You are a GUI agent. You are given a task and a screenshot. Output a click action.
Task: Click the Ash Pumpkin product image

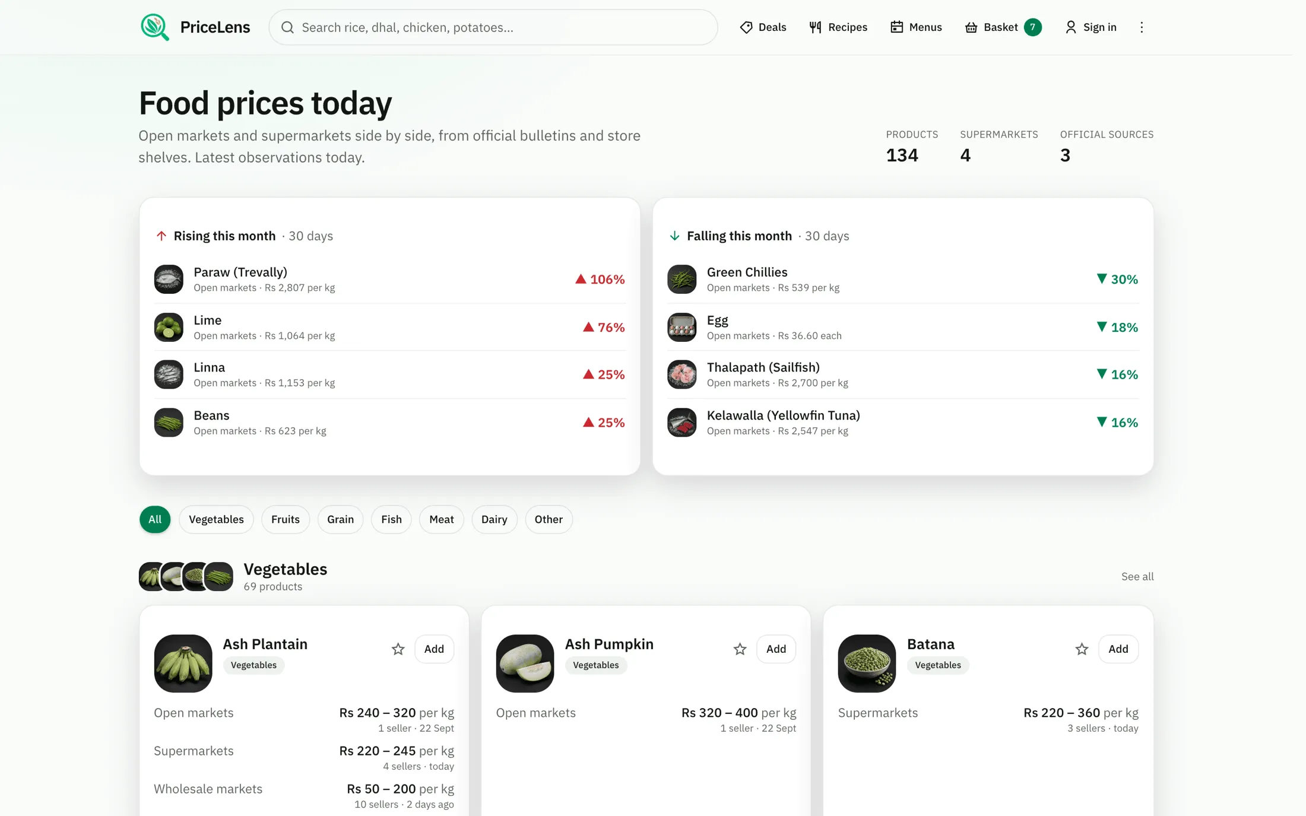(x=525, y=663)
